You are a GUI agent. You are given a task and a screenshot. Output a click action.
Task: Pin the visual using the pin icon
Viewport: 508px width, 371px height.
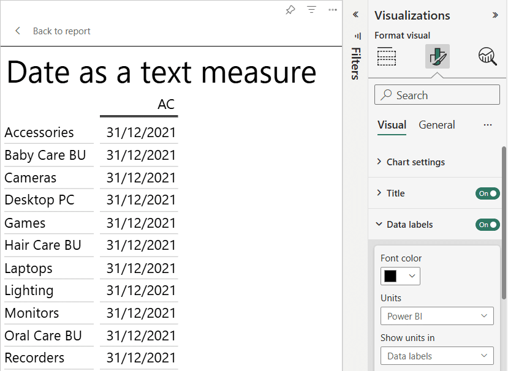pos(290,10)
